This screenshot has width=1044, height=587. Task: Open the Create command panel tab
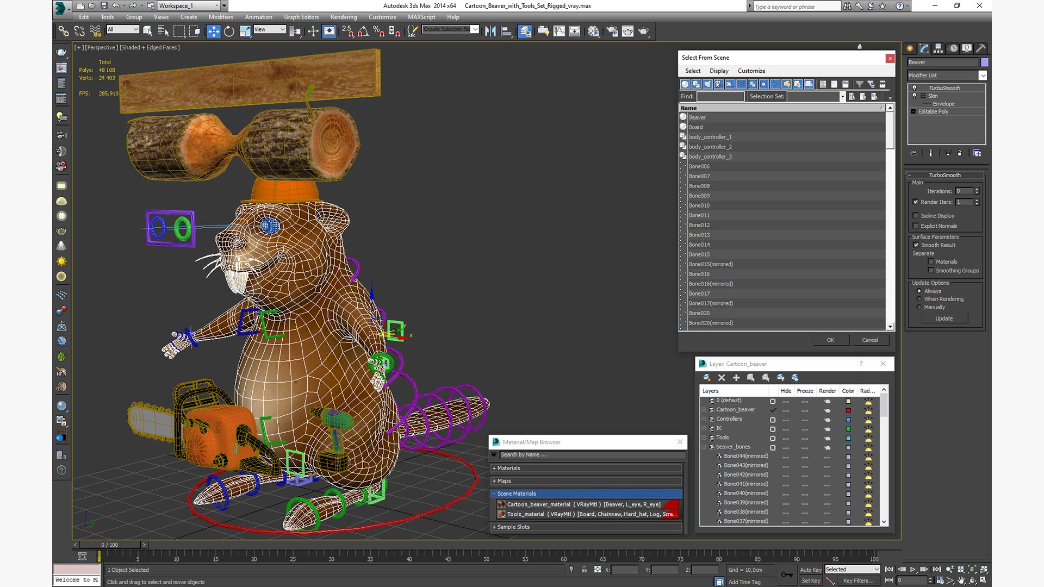pyautogui.click(x=910, y=48)
